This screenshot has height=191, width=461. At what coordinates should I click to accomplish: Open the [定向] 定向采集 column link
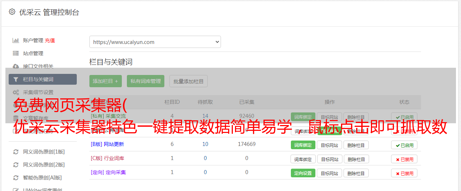(x=108, y=172)
